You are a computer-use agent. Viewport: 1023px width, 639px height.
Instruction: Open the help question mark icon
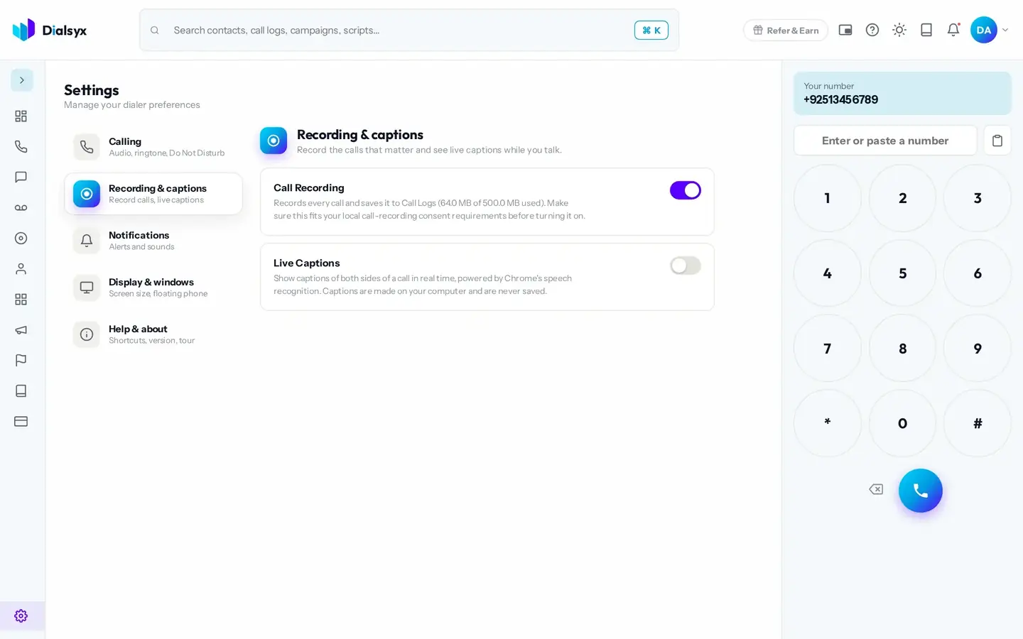(x=872, y=30)
